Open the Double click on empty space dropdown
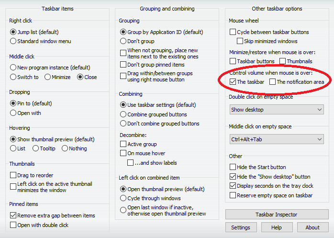The image size is (334, 238). (277, 110)
